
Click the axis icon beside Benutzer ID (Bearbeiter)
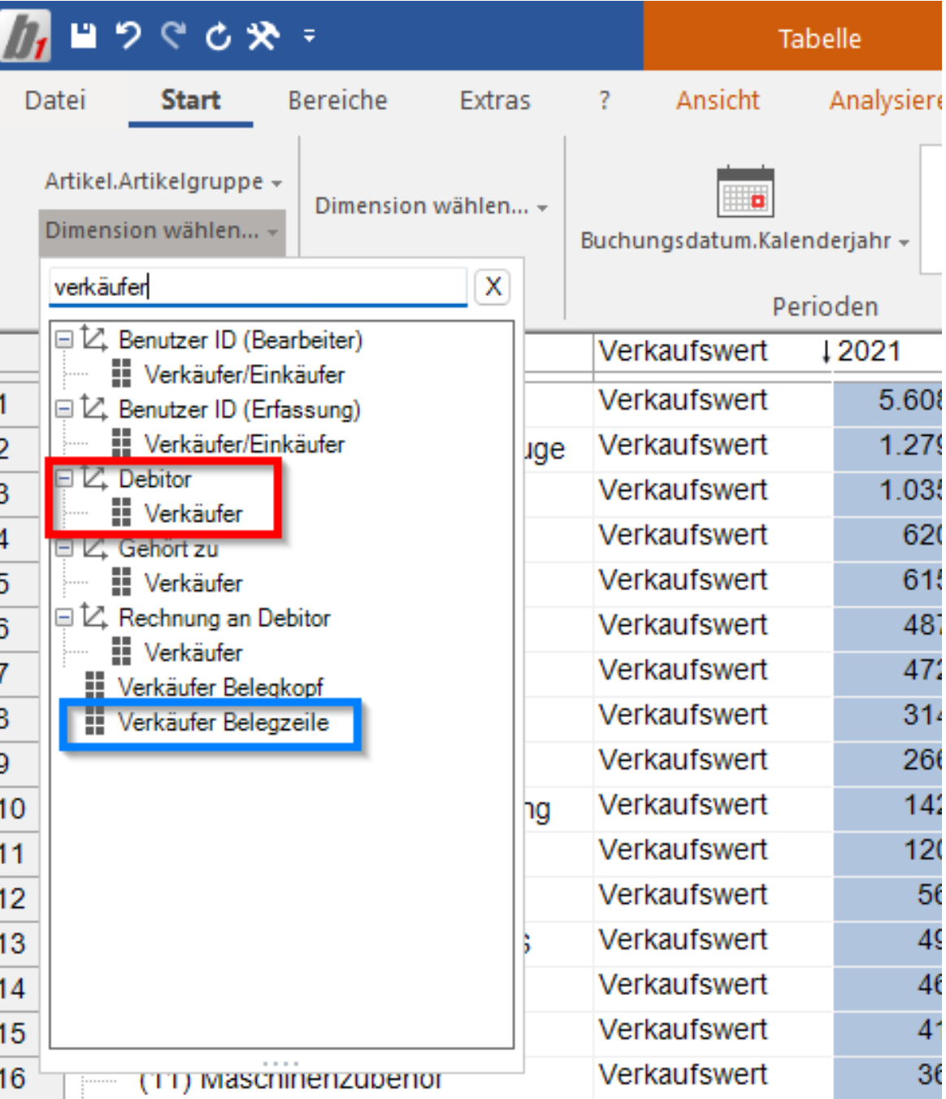[94, 338]
